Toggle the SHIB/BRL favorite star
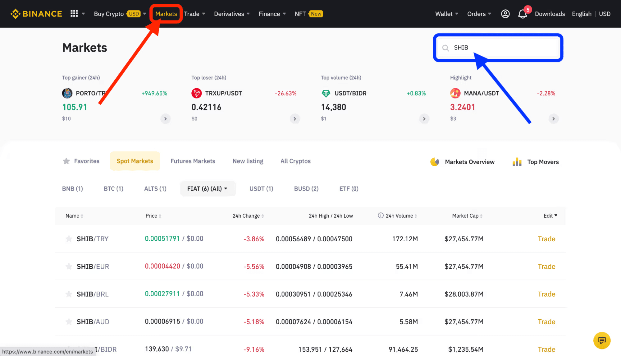Viewport: 621px width, 356px height. point(69,294)
